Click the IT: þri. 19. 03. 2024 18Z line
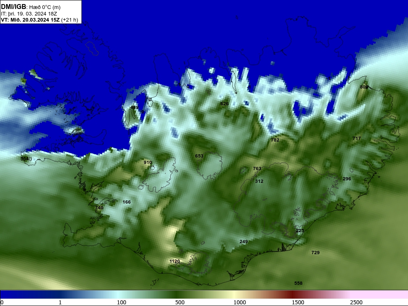Viewport: 408px width, 306px height. (x=29, y=13)
